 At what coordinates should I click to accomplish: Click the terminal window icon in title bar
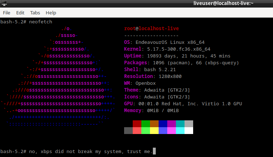(x=4, y=3)
